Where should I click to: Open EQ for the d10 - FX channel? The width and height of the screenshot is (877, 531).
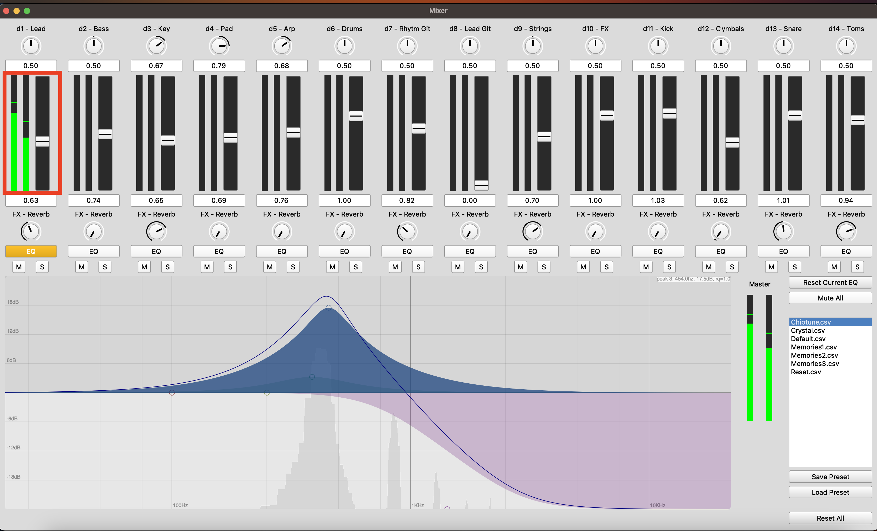click(x=595, y=252)
